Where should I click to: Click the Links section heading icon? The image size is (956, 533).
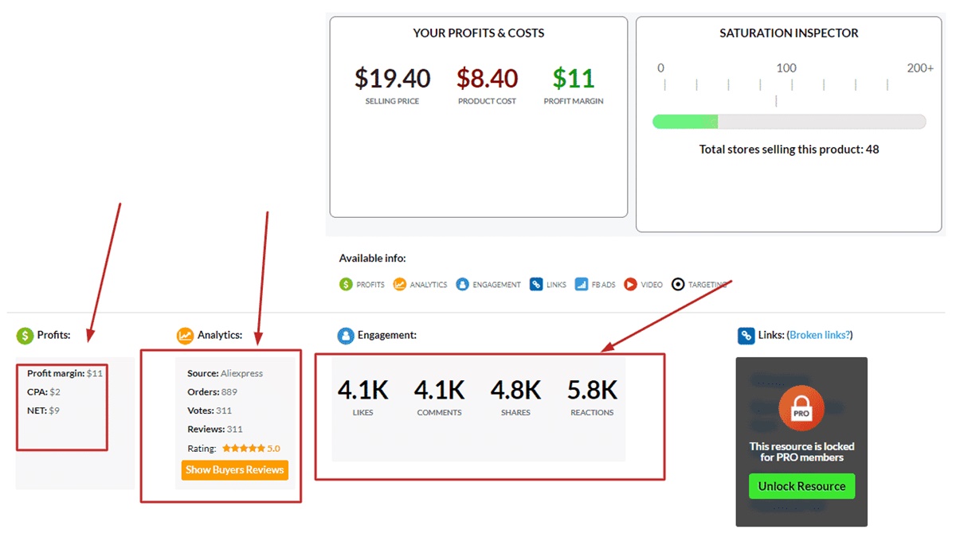[746, 336]
